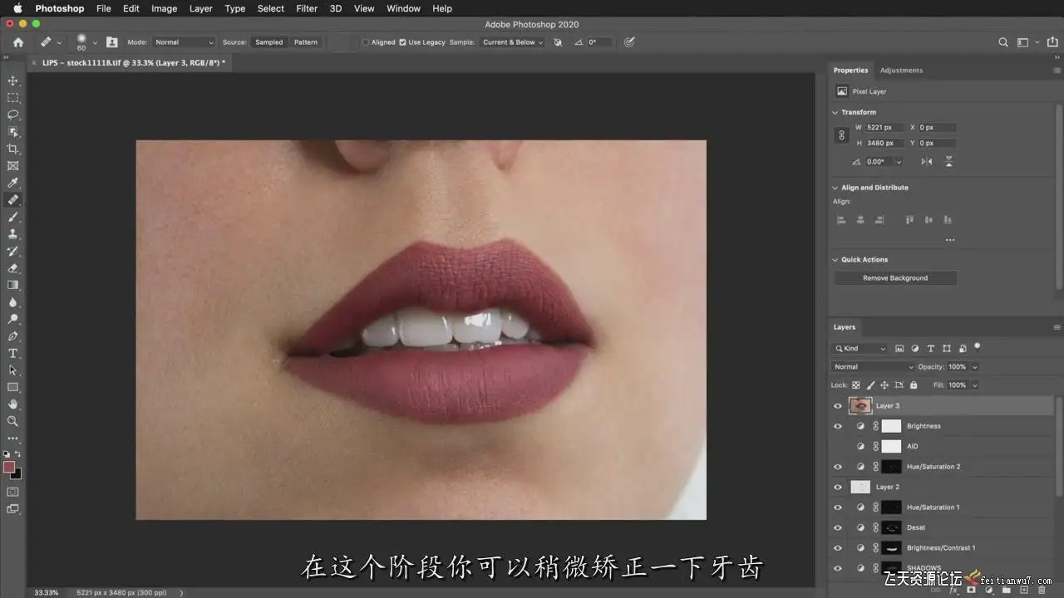Select the Rectangle shape tool
Image resolution: width=1064 pixels, height=598 pixels.
(x=13, y=387)
